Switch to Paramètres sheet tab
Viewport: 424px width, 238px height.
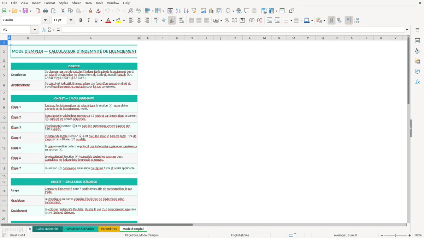(109, 229)
